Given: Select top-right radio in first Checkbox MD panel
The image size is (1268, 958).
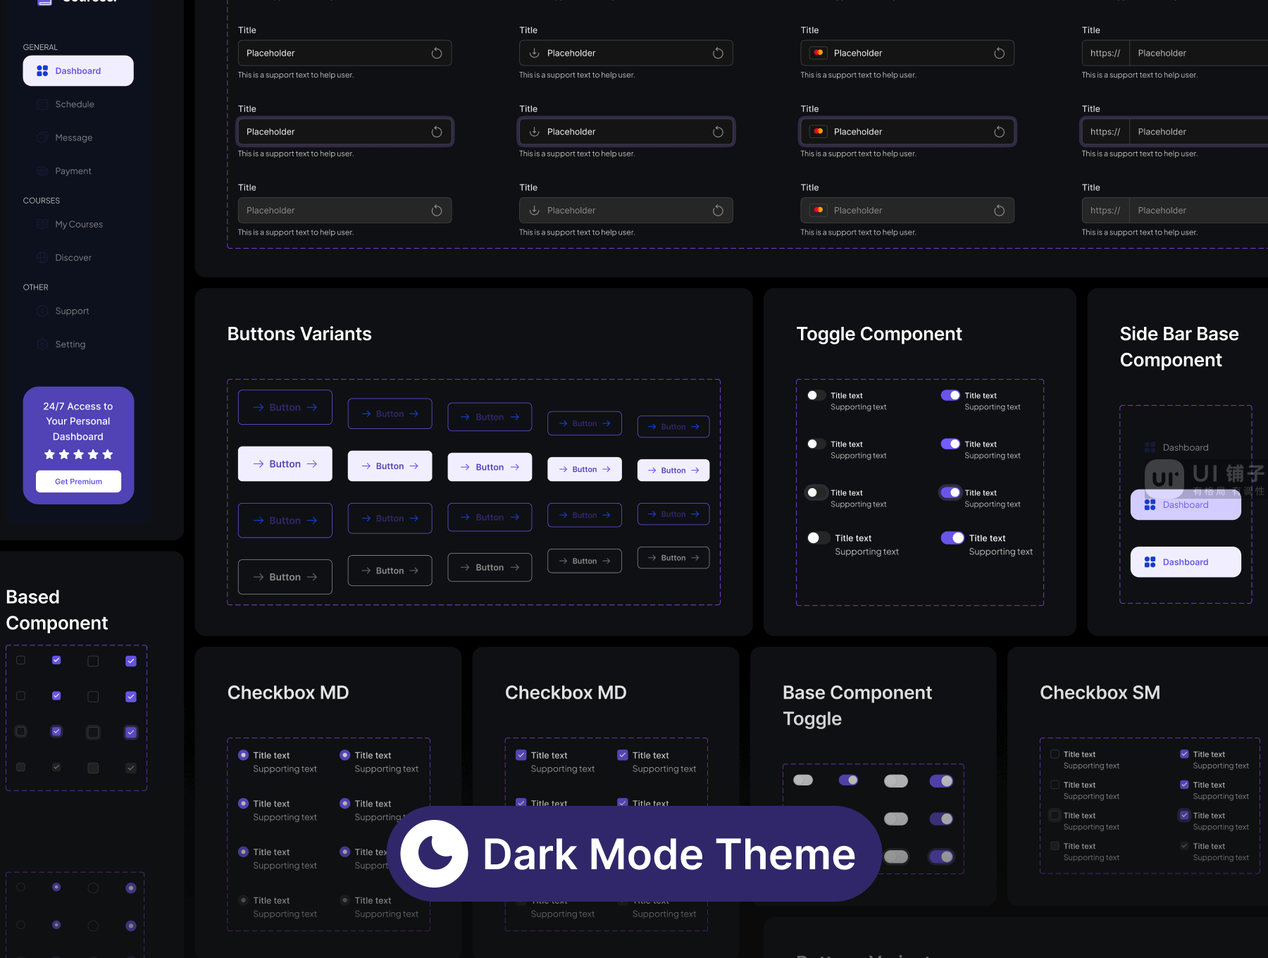Looking at the screenshot, I should point(344,755).
